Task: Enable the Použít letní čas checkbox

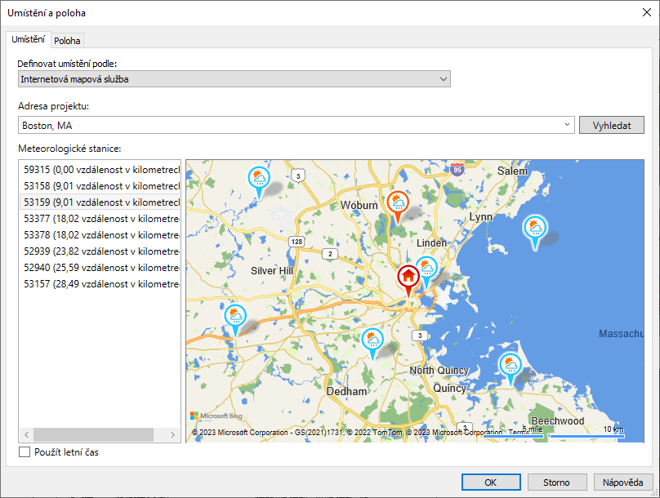Action: 25,452
